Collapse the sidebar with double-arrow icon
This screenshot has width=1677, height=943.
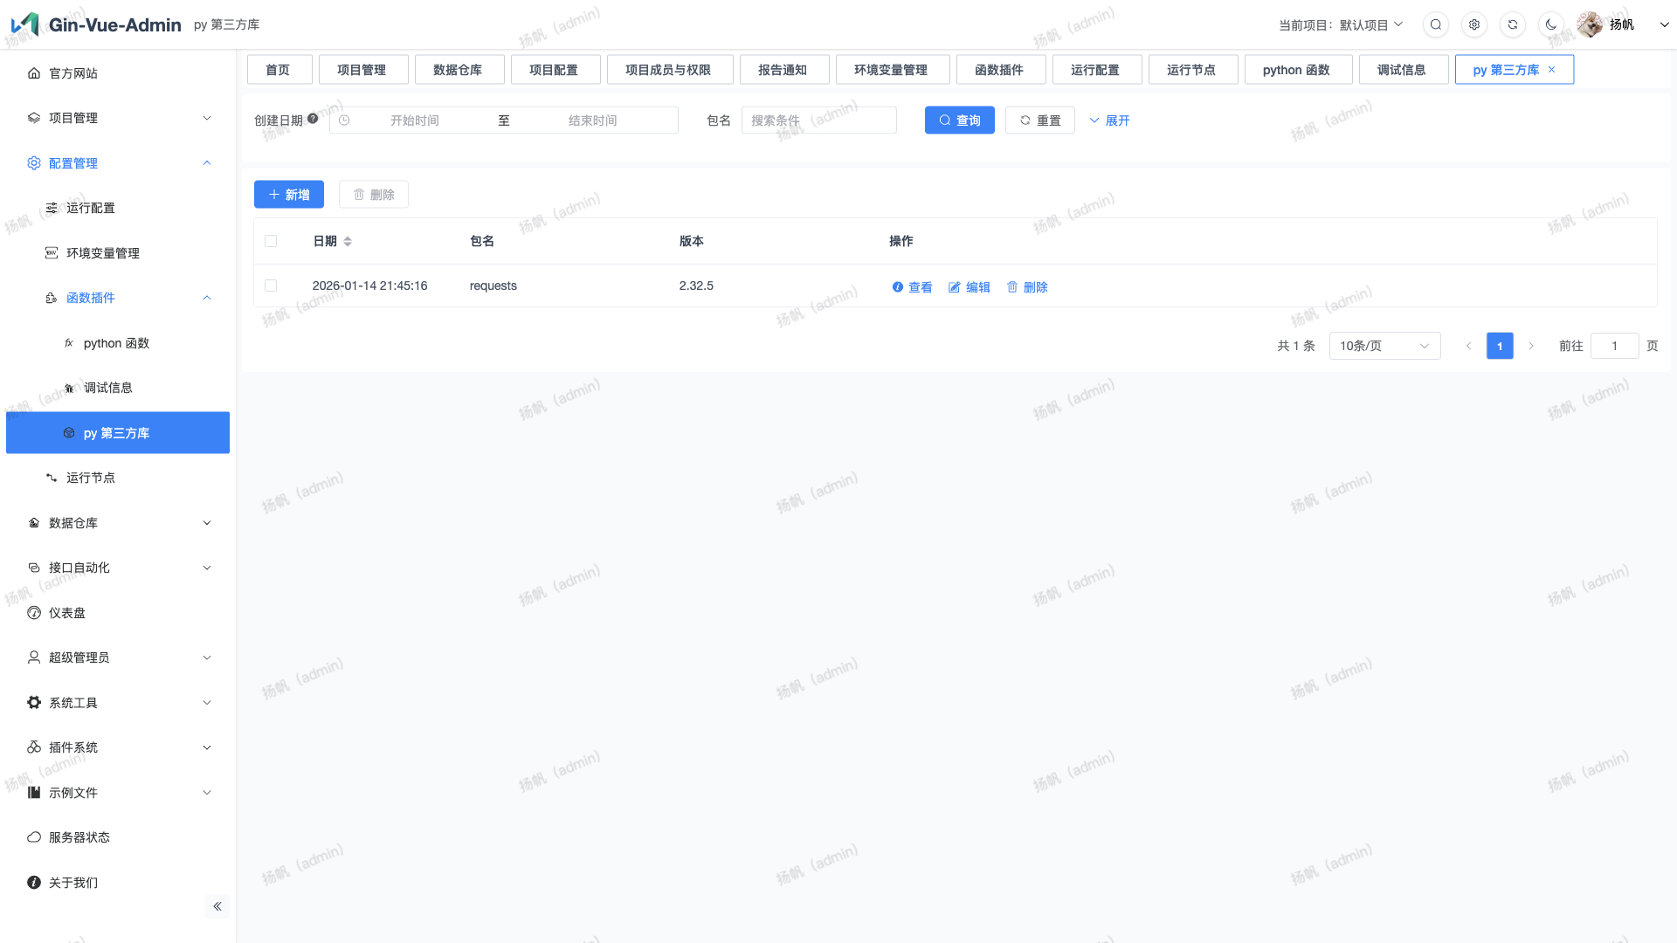pyautogui.click(x=217, y=906)
